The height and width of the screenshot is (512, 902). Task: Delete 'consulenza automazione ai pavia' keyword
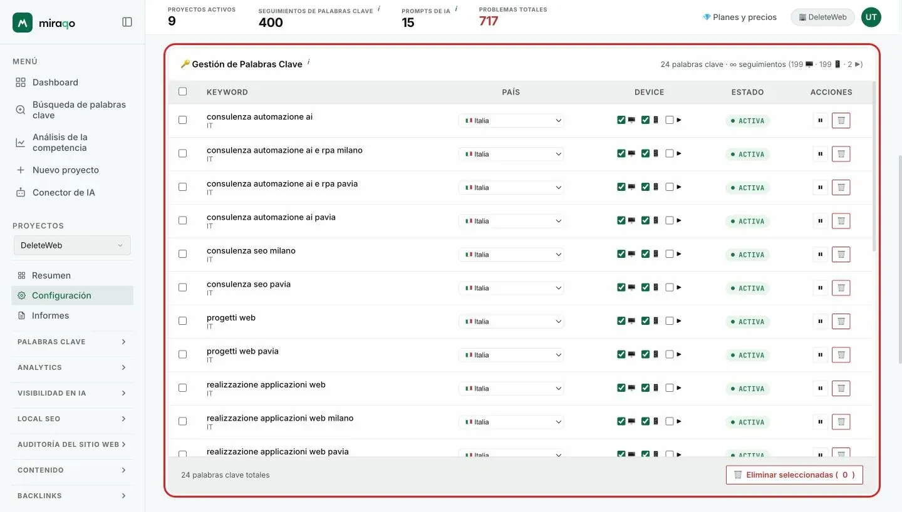(x=841, y=221)
